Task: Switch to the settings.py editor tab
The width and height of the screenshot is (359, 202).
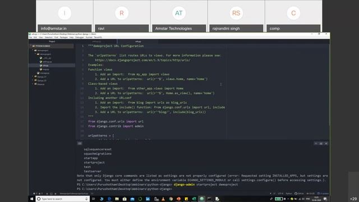Action: pyautogui.click(x=96, y=42)
